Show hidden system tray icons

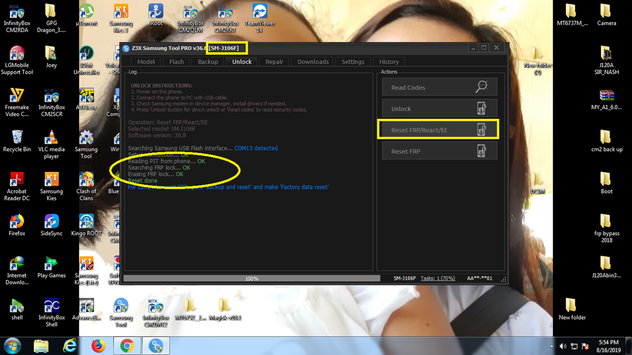(x=553, y=346)
